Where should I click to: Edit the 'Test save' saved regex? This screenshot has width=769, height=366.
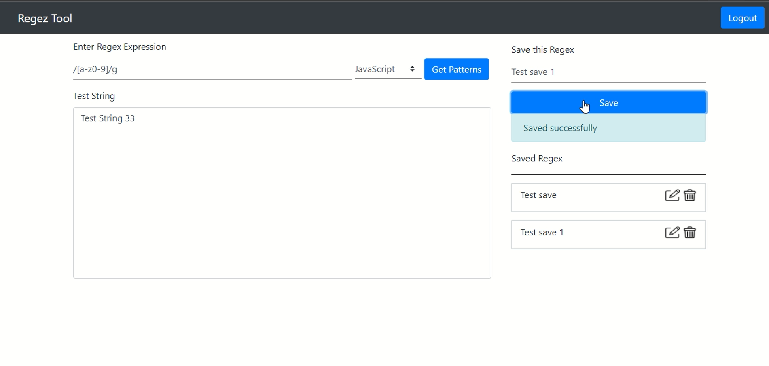pyautogui.click(x=672, y=195)
